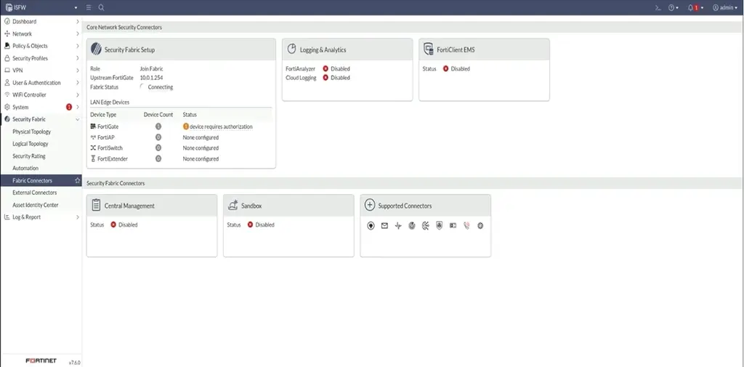Expand the Policy & Objects menu
This screenshot has width=744, height=367.
coord(41,46)
